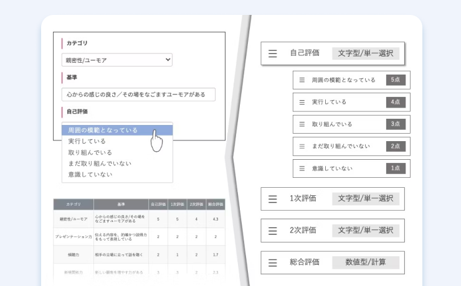Viewport: 461px width, 286px height.
Task: Click the 文字型/単一選択 tag on the 自己評価 row
Action: click(x=366, y=53)
